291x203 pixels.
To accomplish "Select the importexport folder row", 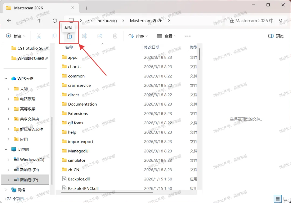I will tap(129, 142).
